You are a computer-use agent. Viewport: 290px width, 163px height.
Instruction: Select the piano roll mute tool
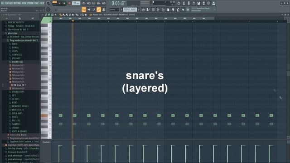pos(73,15)
